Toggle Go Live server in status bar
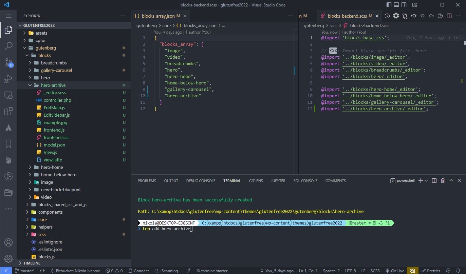This screenshot has height=274, width=466. (395, 271)
